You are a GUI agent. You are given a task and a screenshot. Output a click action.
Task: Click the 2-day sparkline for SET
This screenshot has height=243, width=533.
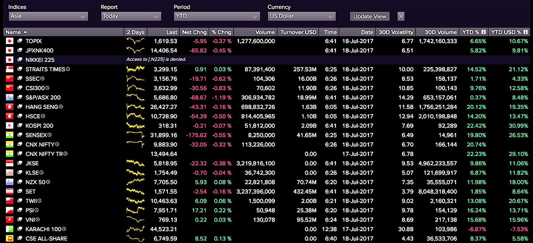135,191
